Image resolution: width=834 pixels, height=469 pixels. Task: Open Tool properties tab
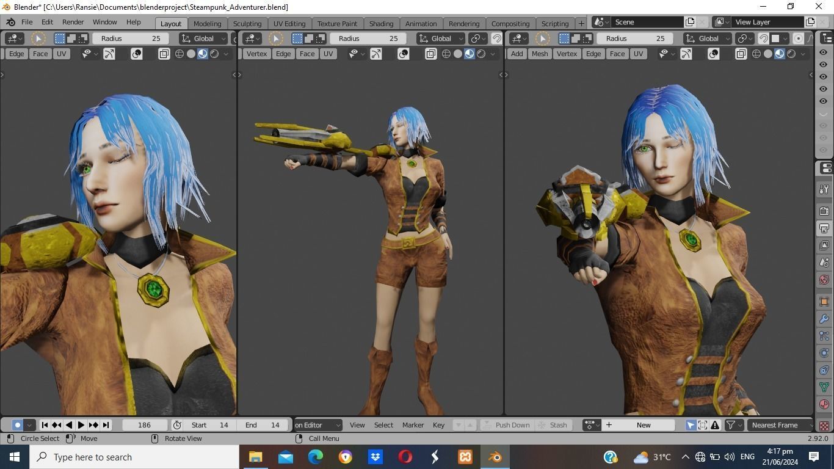tap(824, 190)
